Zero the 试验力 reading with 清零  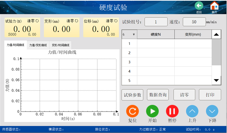33,21
